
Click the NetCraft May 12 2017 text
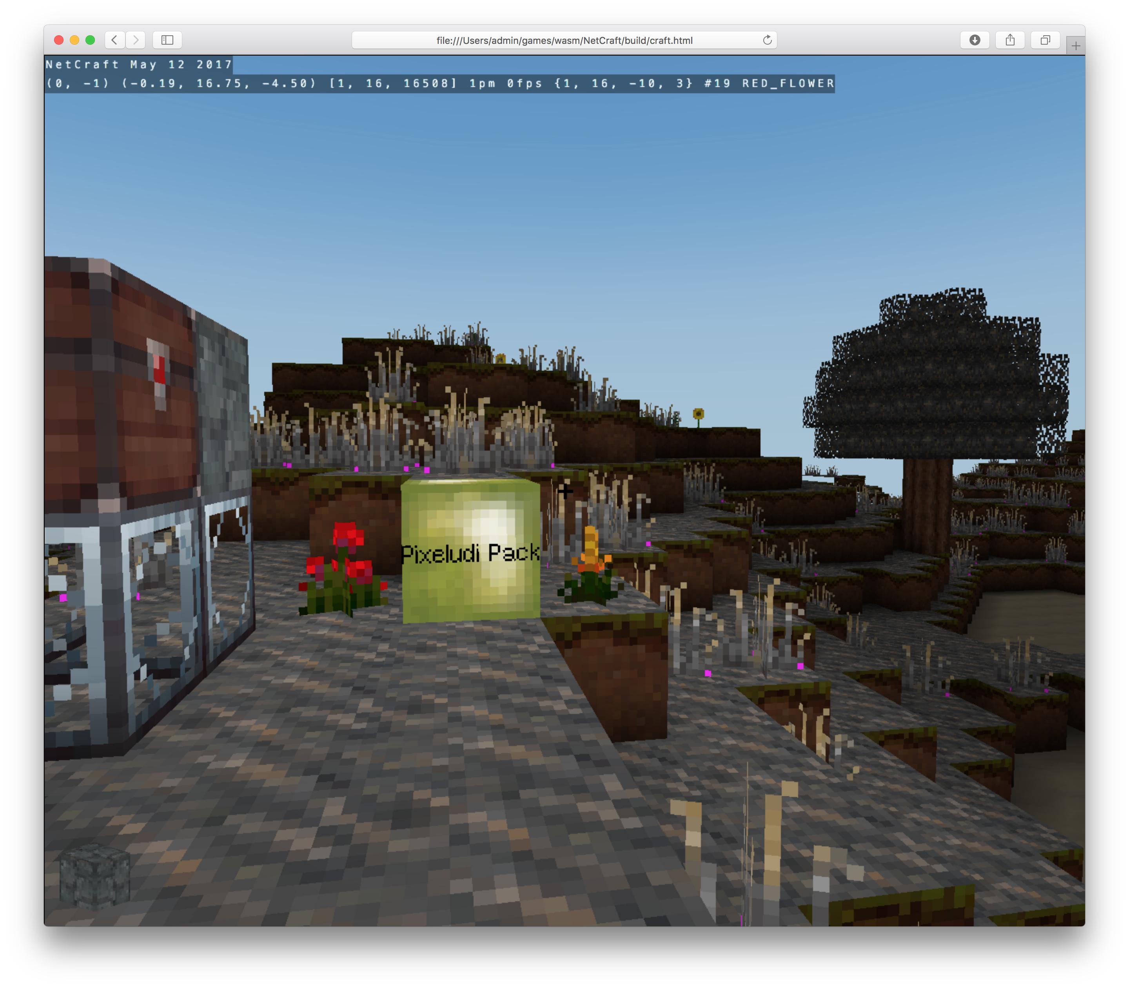click(x=138, y=65)
